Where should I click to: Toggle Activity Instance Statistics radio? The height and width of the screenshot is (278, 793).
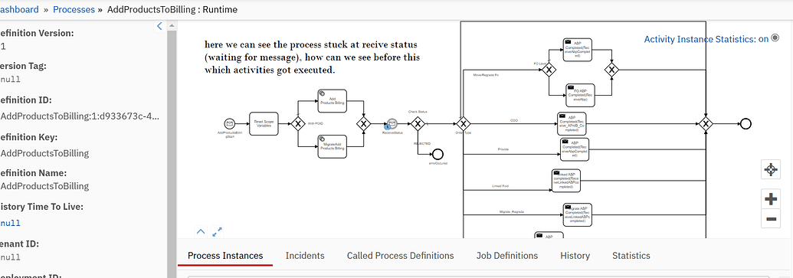(775, 38)
